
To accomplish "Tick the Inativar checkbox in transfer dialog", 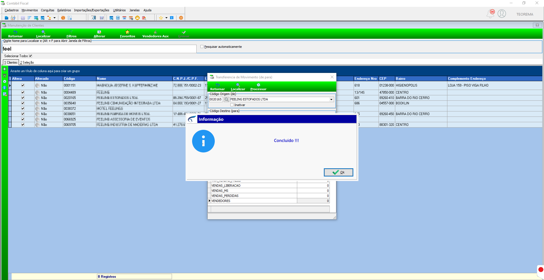I will click(x=232, y=105).
